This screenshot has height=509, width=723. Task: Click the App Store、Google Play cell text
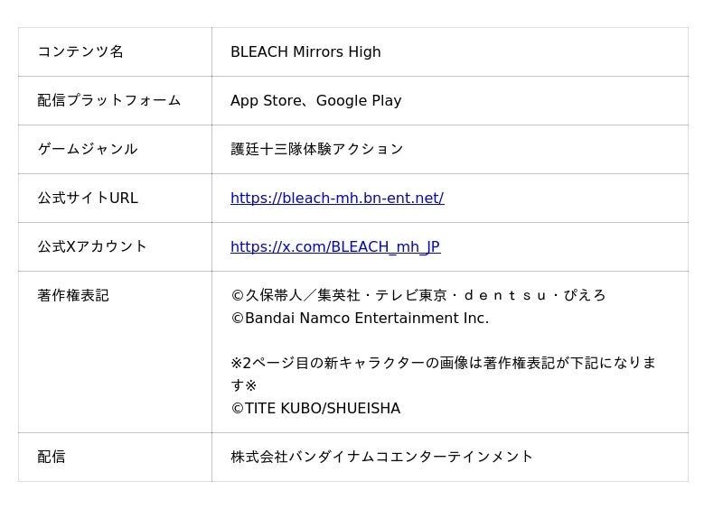click(315, 100)
